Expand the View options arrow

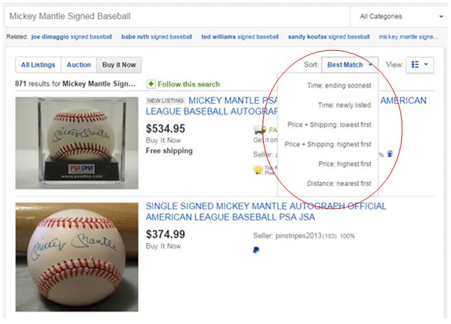coord(426,65)
